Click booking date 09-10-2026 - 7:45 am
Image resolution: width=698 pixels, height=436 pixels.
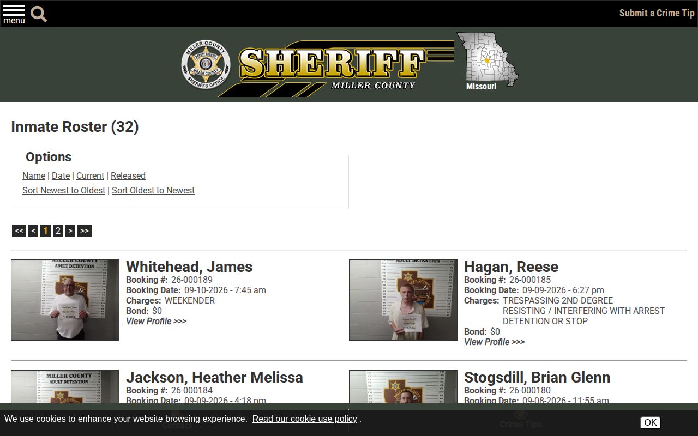coord(225,290)
